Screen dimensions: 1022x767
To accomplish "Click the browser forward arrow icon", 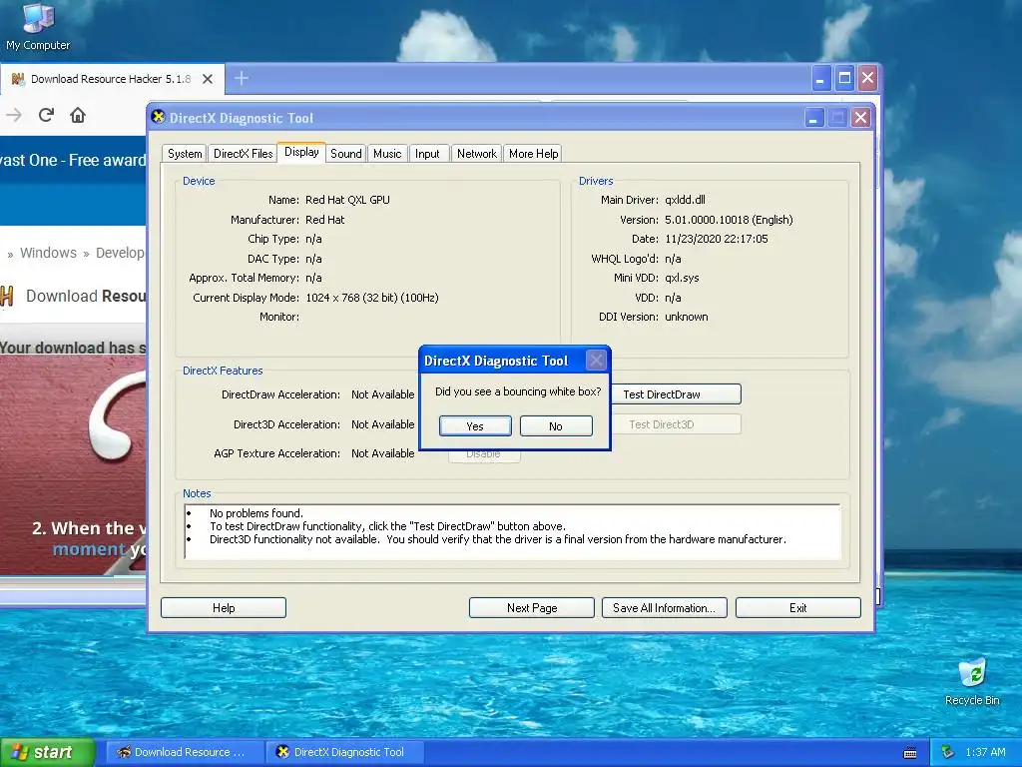I will click(x=14, y=116).
